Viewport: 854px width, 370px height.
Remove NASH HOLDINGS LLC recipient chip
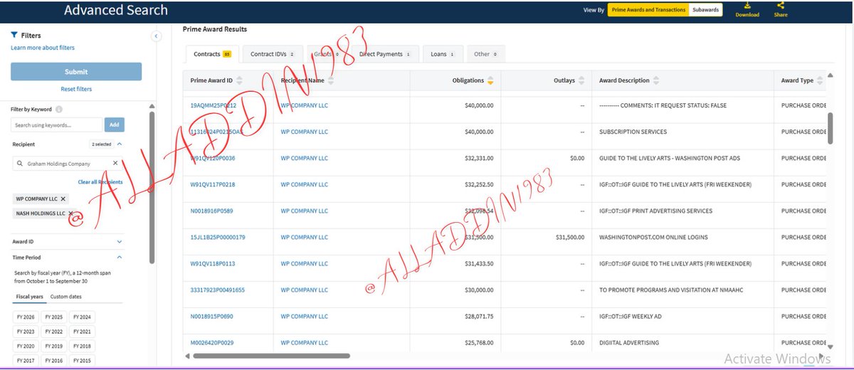(x=70, y=213)
